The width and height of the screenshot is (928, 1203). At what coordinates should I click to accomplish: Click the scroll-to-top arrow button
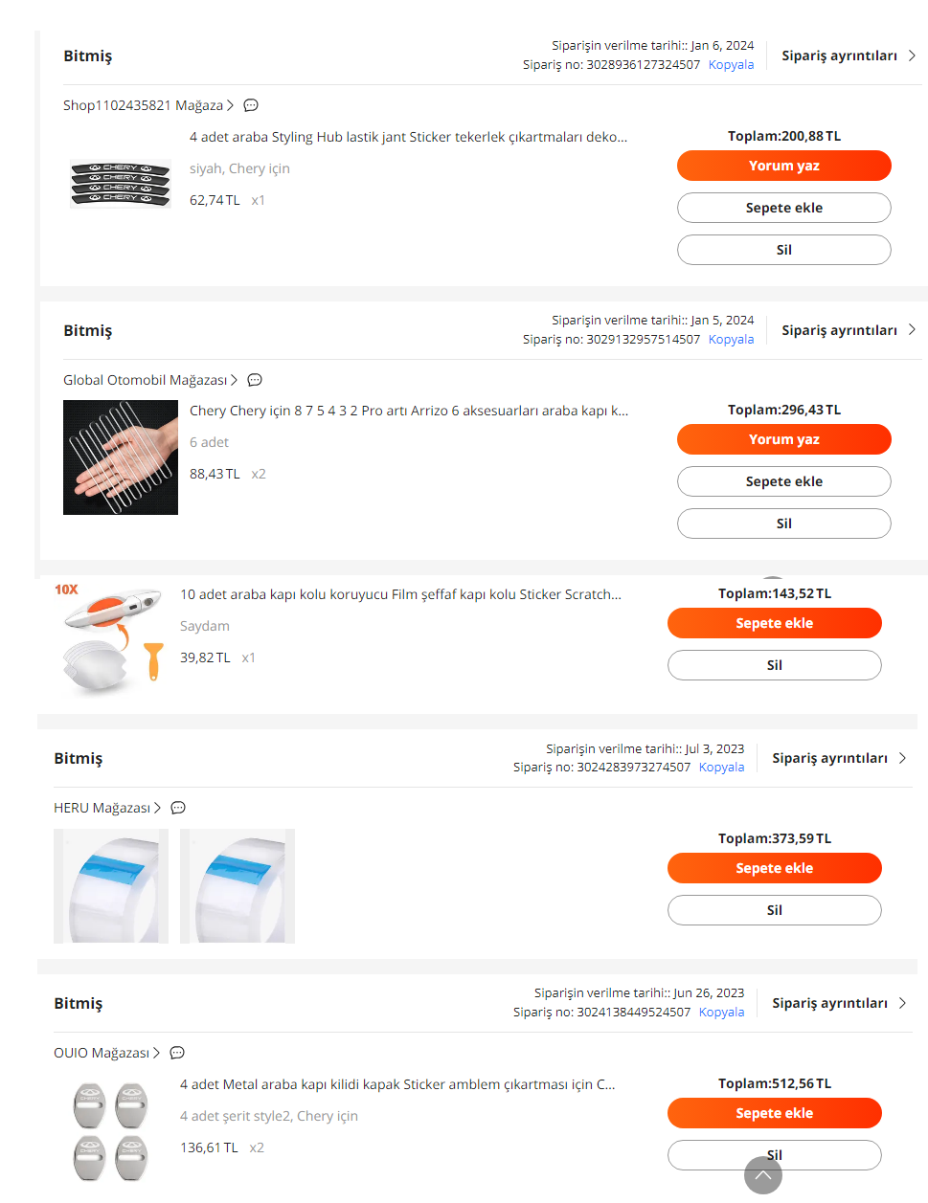(x=763, y=1175)
